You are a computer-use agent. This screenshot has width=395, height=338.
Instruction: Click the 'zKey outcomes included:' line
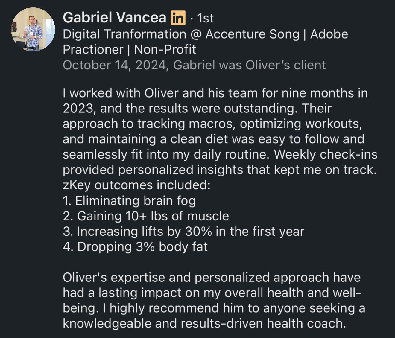137,185
